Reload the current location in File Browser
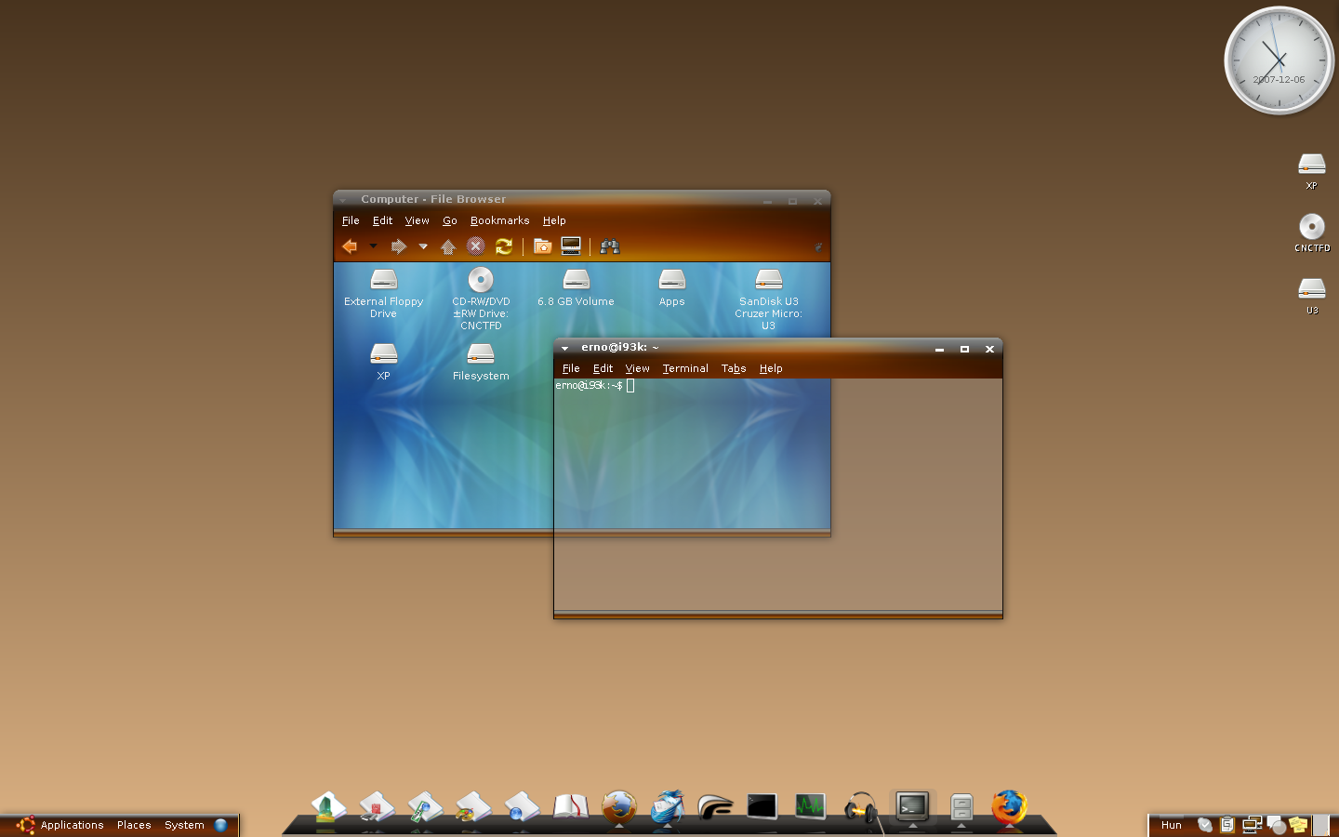Viewport: 1339px width, 837px height. tap(504, 246)
